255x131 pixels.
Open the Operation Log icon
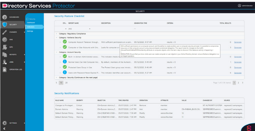pyautogui.click(x=5, y=69)
